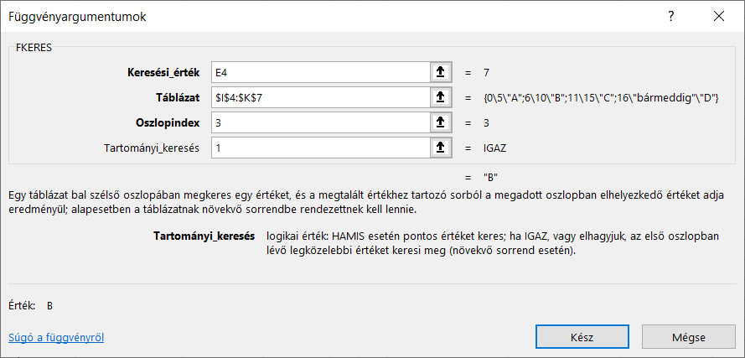This screenshot has height=358, width=745.
Task: Close the Függvényargumentumok dialog with X
Action: pos(718,16)
